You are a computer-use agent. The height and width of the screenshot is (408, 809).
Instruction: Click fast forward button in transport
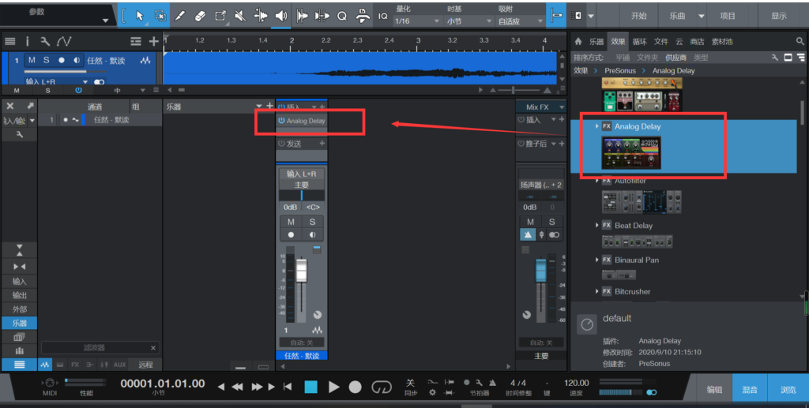coord(257,387)
